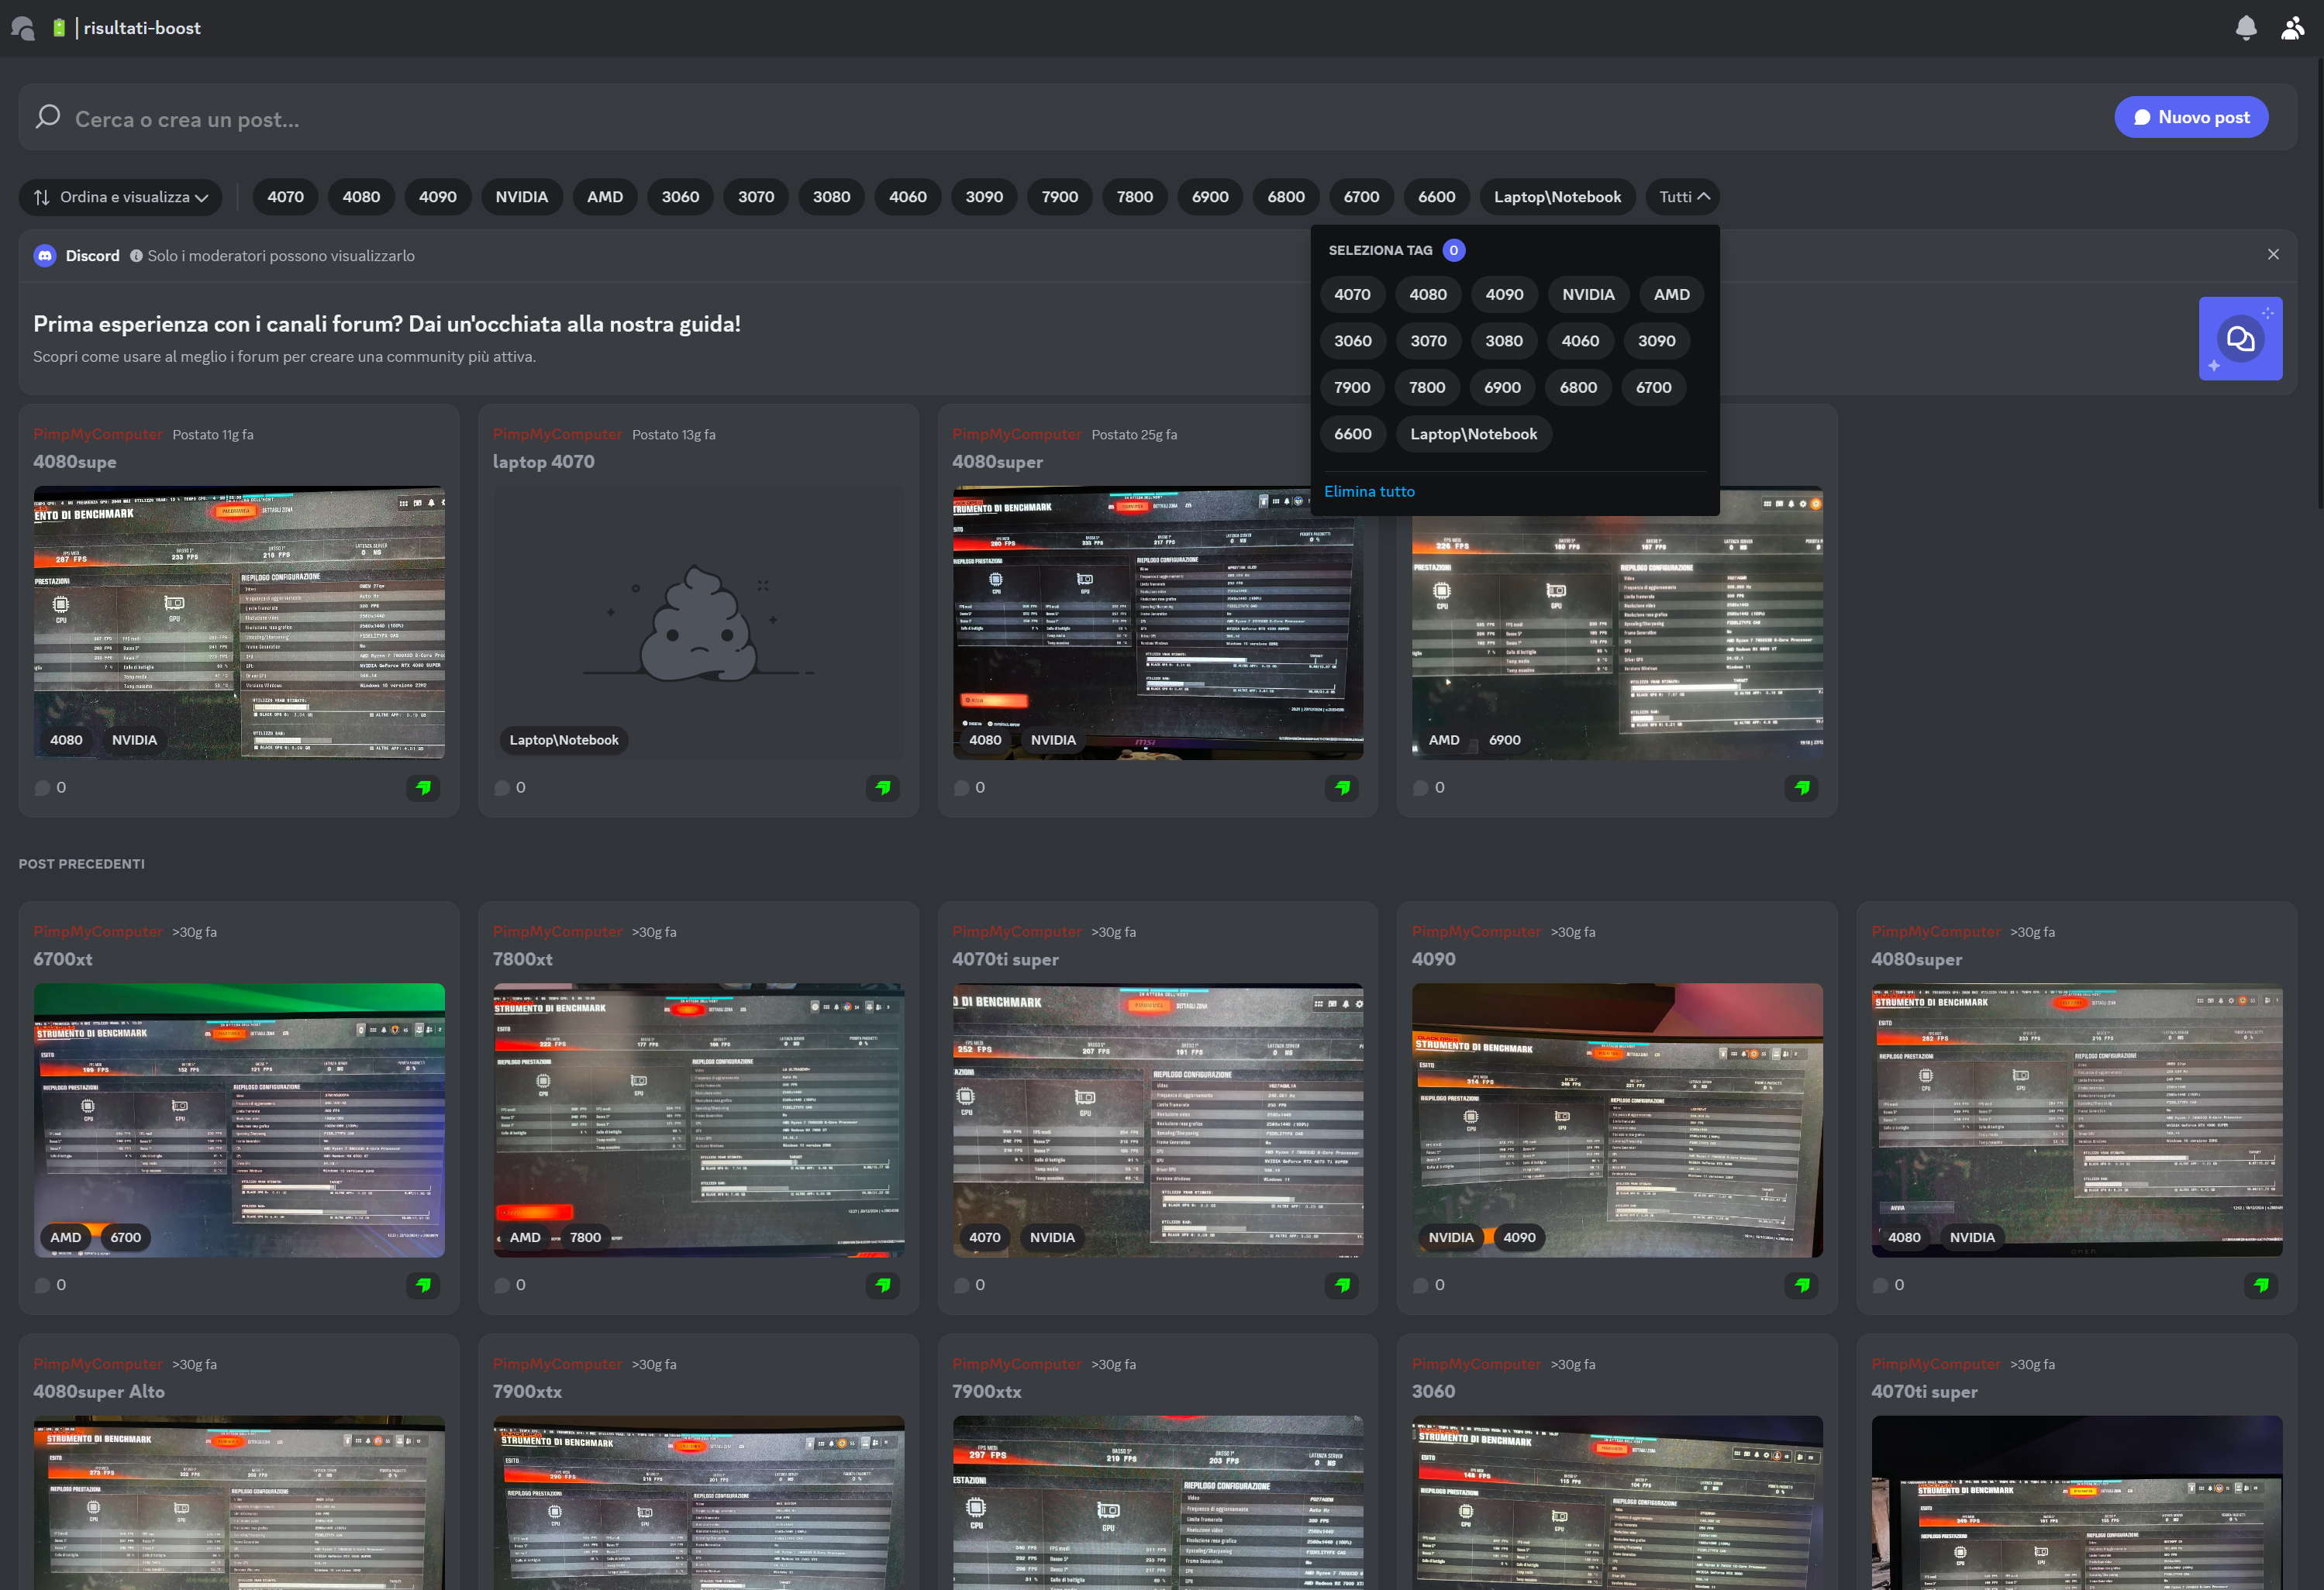Select the 3060 filter chip
This screenshot has height=1590, width=2324.
pyautogui.click(x=680, y=197)
